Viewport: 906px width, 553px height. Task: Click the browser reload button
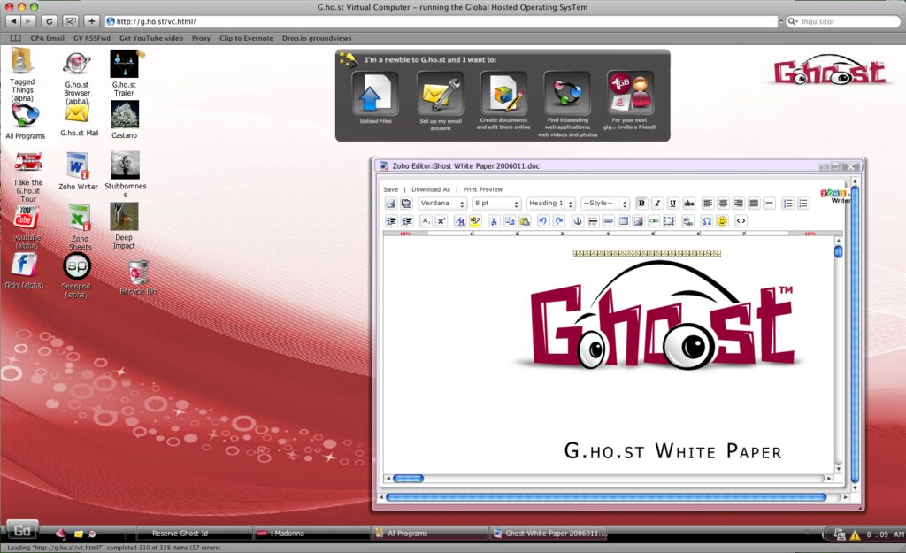[50, 21]
